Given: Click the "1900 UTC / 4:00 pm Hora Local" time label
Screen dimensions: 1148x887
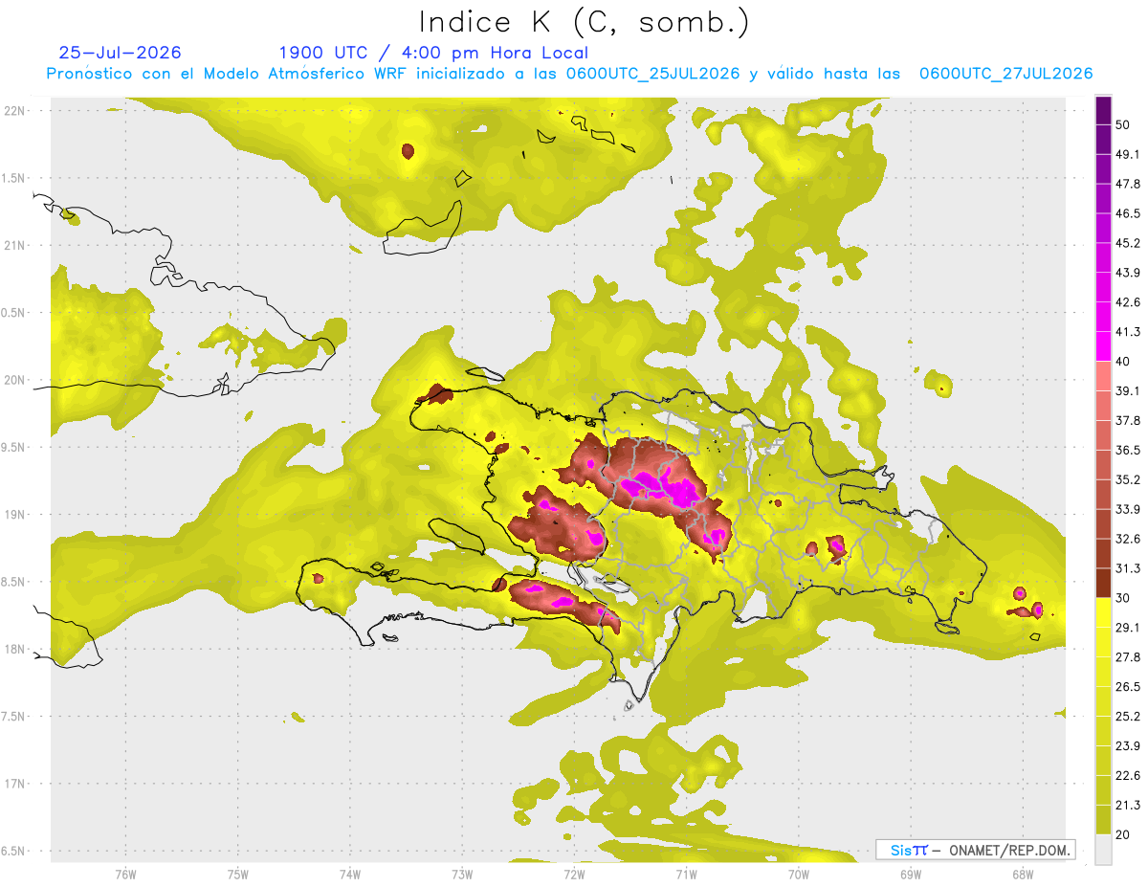Looking at the screenshot, I should pyautogui.click(x=433, y=54).
